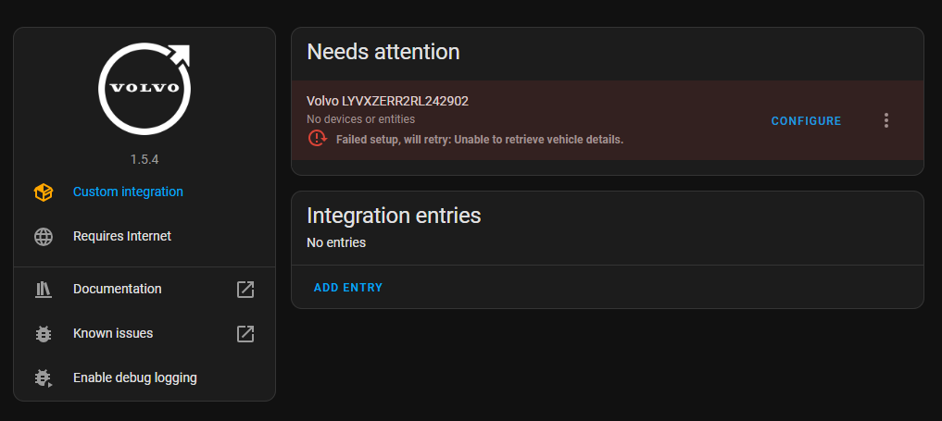Open the Documentation link
Screen dimensions: 942x421
pyautogui.click(x=117, y=289)
